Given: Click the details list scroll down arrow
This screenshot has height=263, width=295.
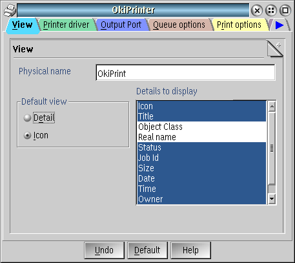Looking at the screenshot, I should coord(272,198).
